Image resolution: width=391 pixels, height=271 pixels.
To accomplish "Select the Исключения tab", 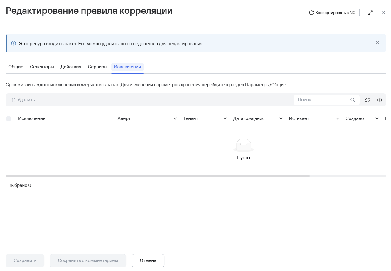I will [127, 67].
